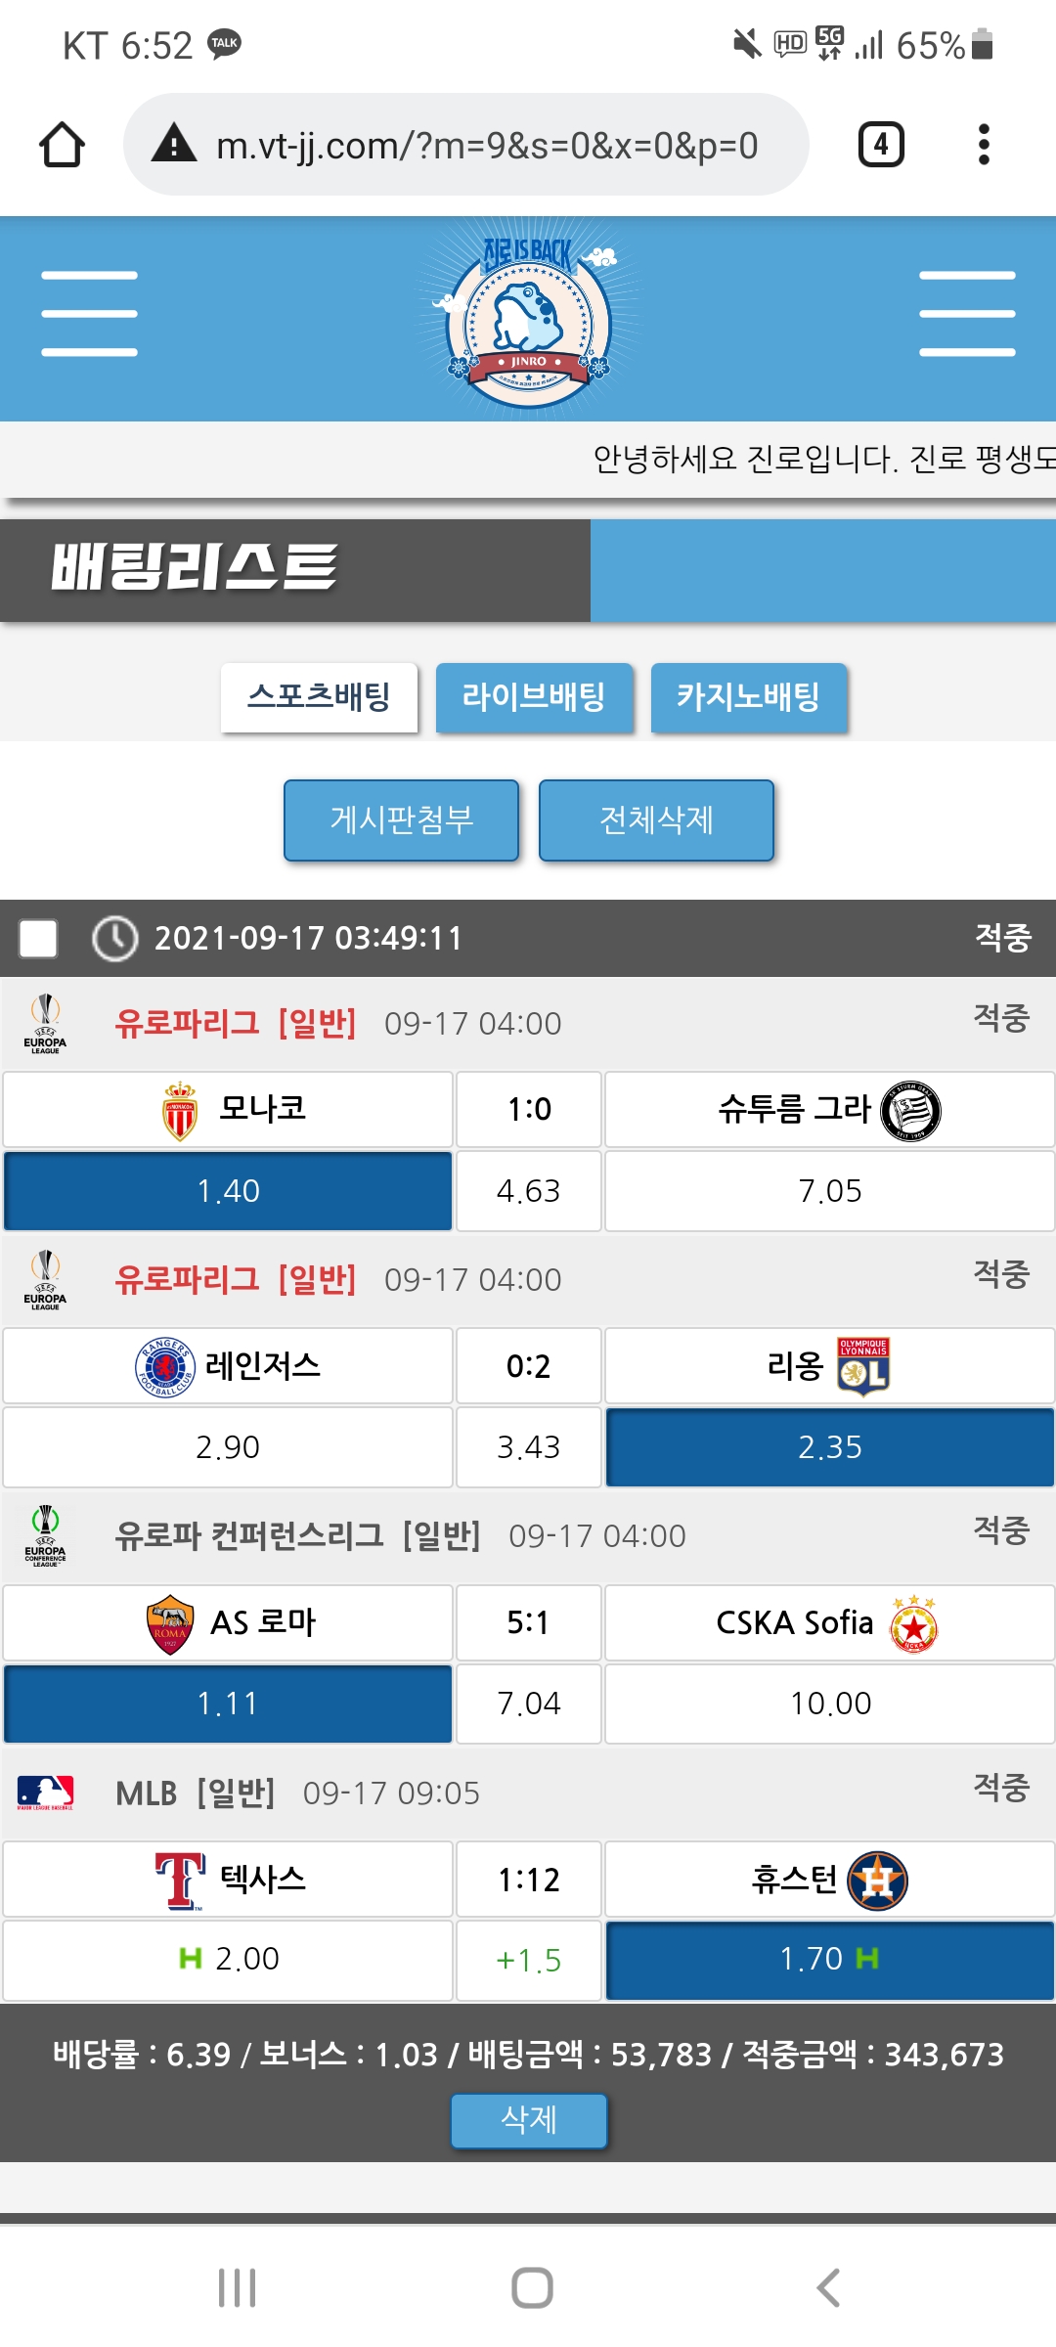
Task: Click the 삭제 button under bet summary
Action: 528,2120
